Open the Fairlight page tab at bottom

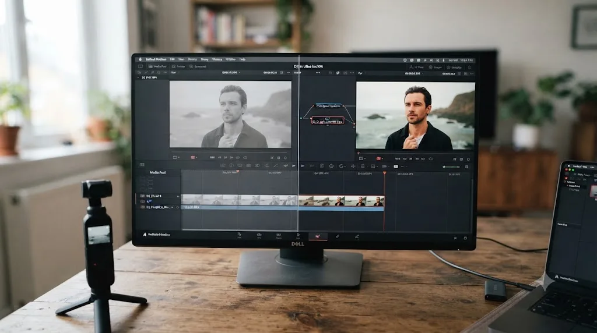[x=338, y=236]
